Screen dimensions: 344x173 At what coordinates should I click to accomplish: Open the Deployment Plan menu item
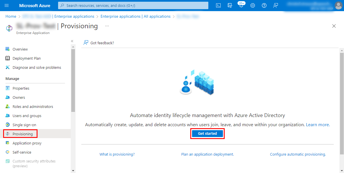pyautogui.click(x=27, y=58)
